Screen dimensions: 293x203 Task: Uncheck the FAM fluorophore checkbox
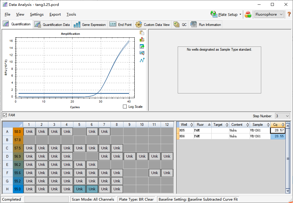click(x=5, y=115)
